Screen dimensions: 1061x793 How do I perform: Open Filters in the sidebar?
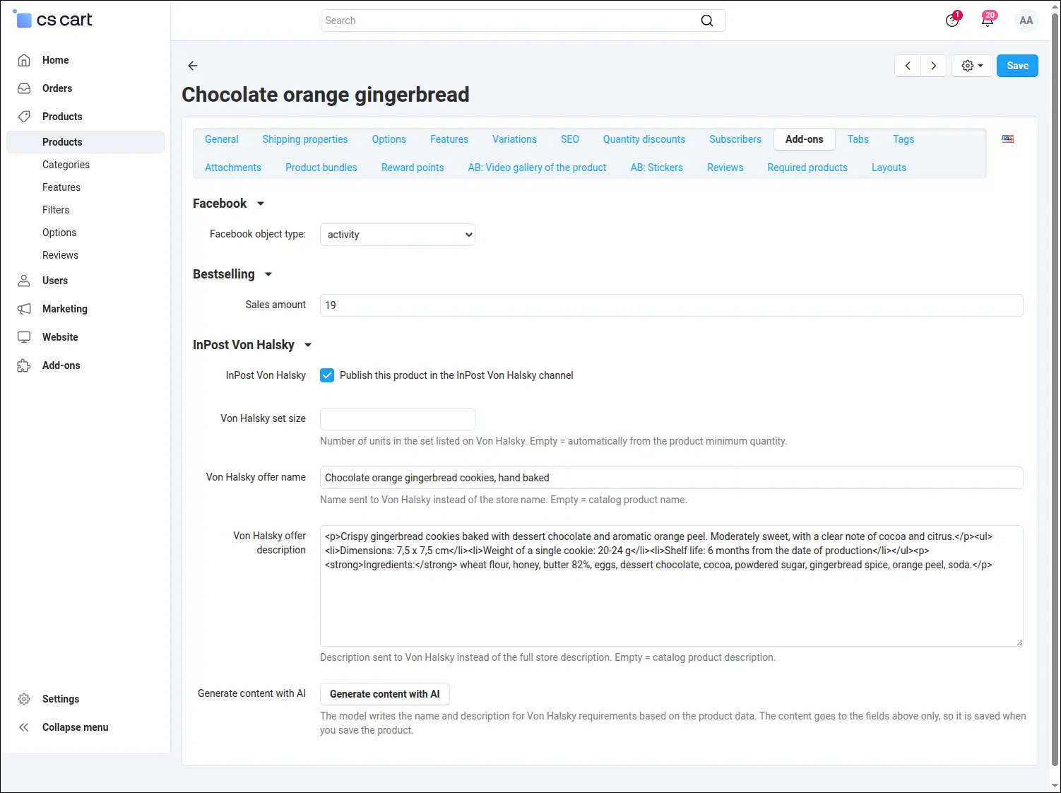pos(56,210)
